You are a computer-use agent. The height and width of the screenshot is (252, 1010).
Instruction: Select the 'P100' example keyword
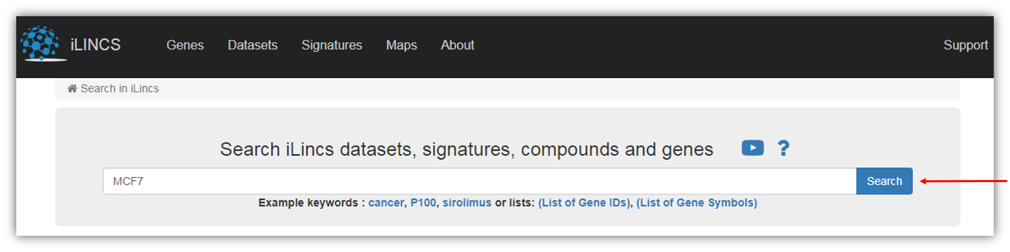423,203
